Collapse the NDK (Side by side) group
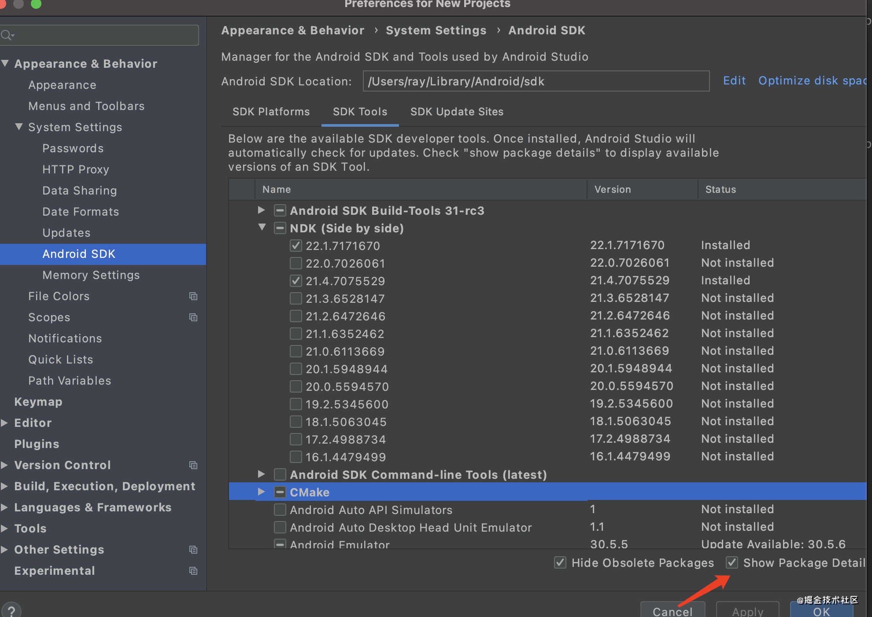Screen dimensions: 872x617 262,228
